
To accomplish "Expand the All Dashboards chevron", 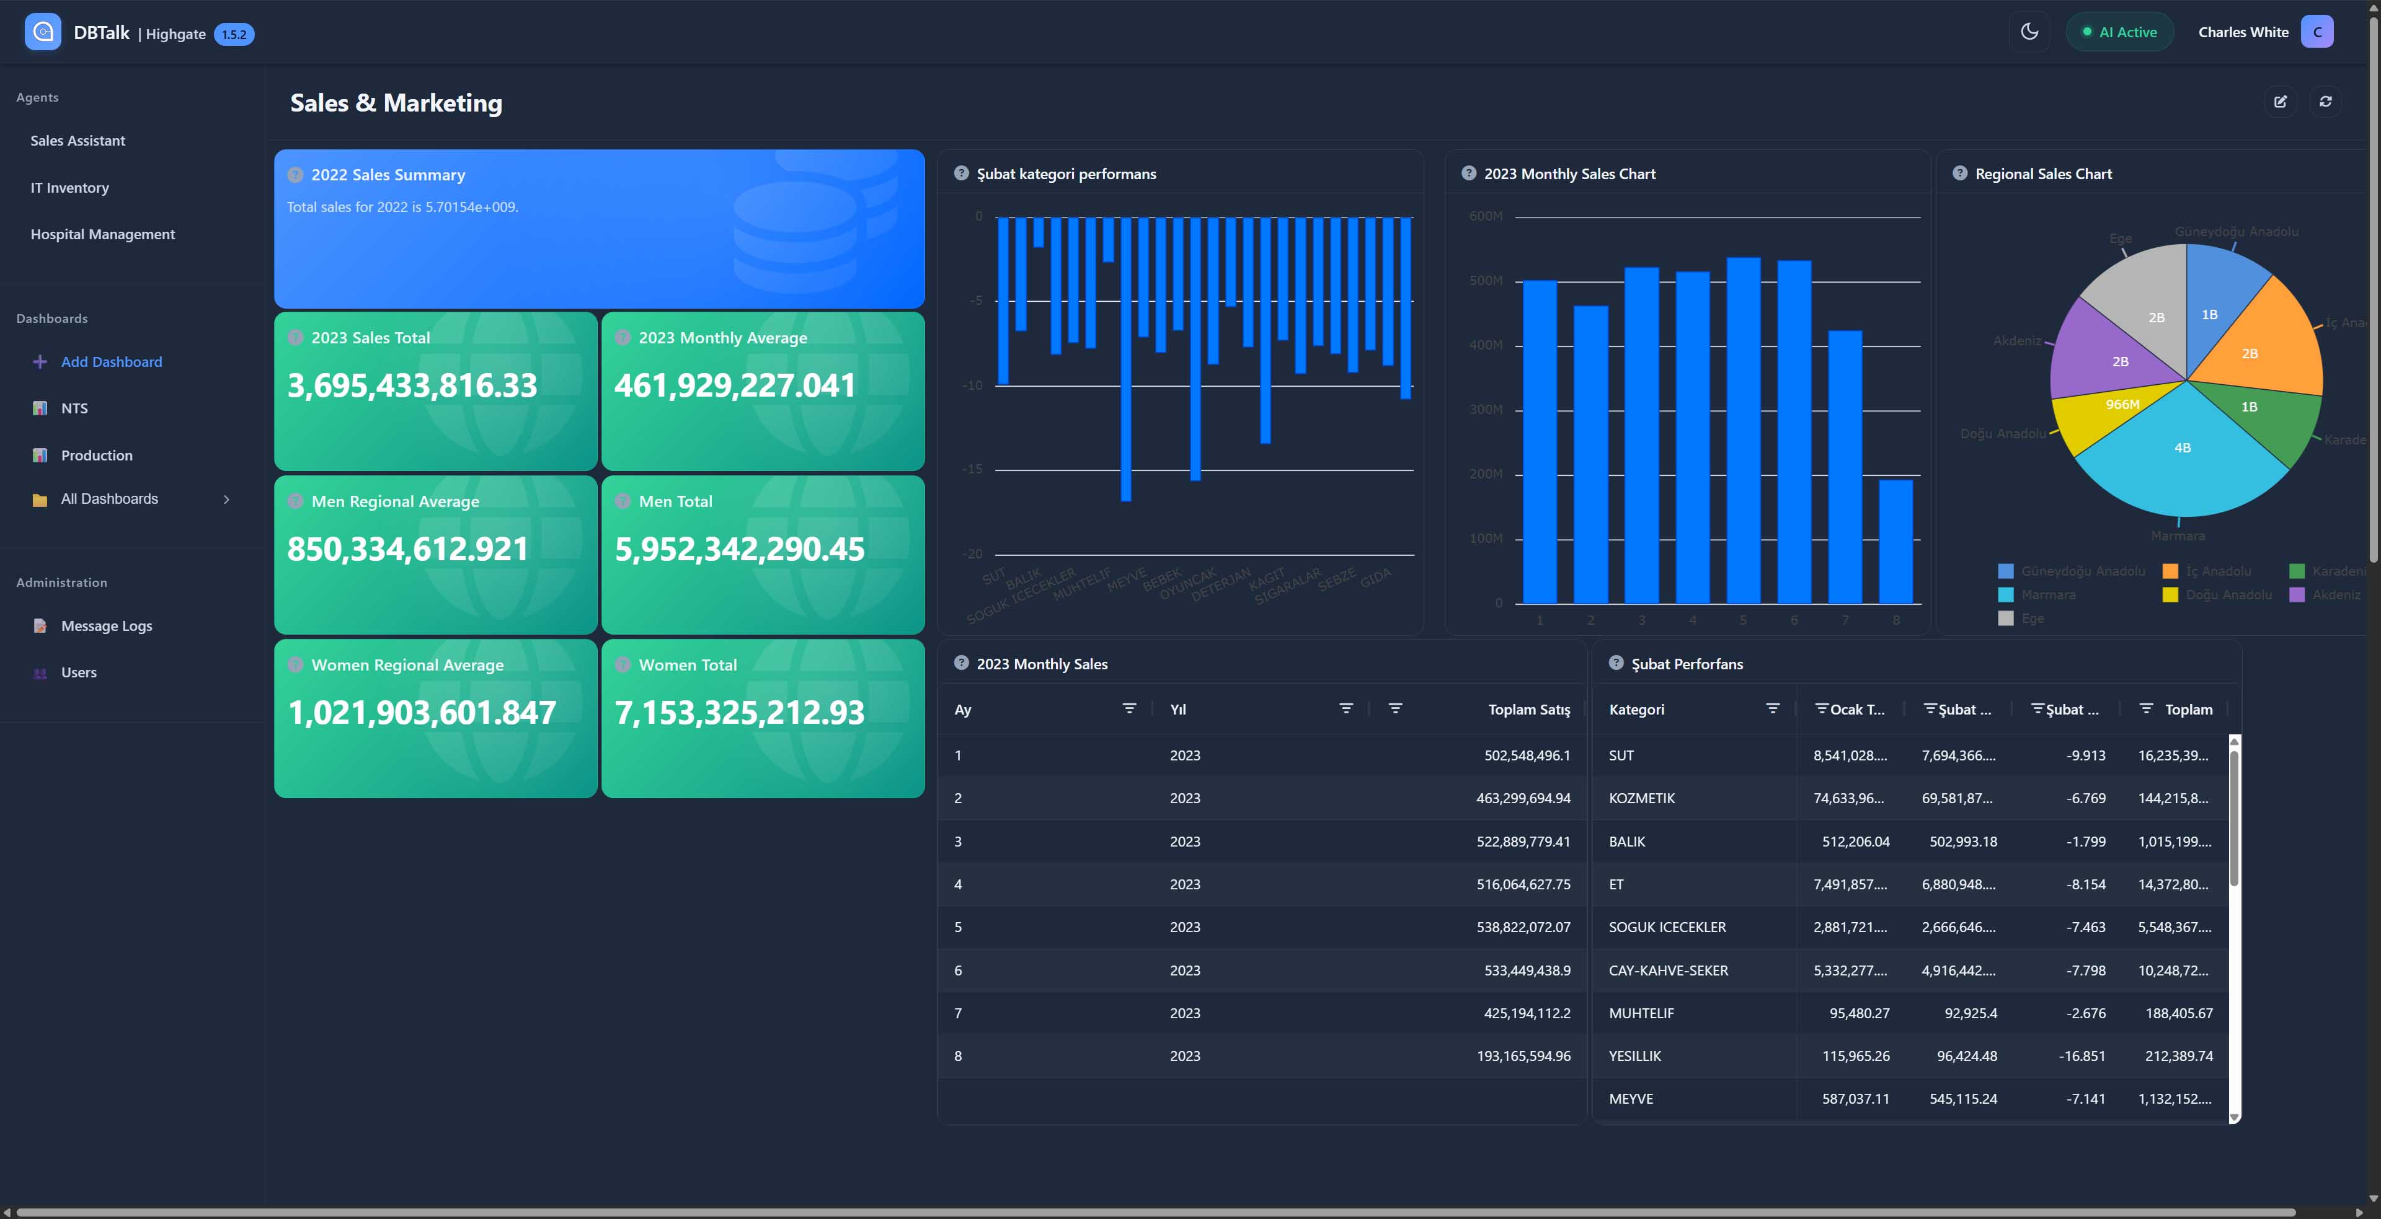I will [x=226, y=499].
